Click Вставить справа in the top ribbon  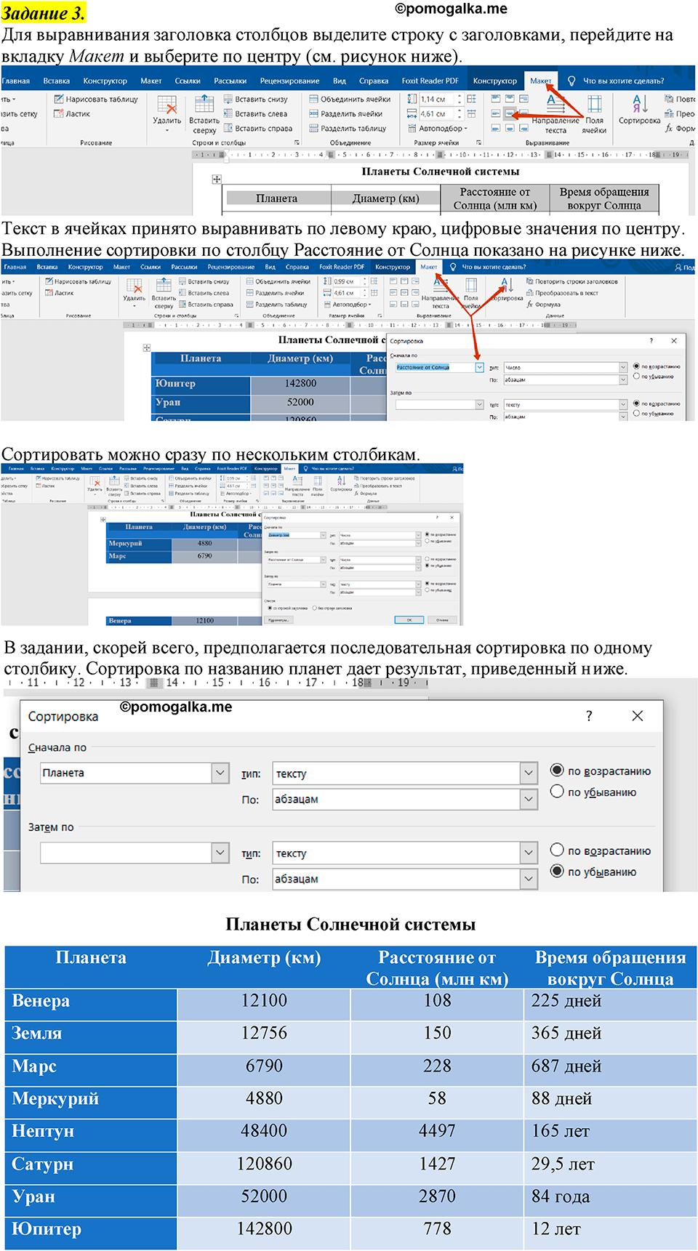(257, 128)
